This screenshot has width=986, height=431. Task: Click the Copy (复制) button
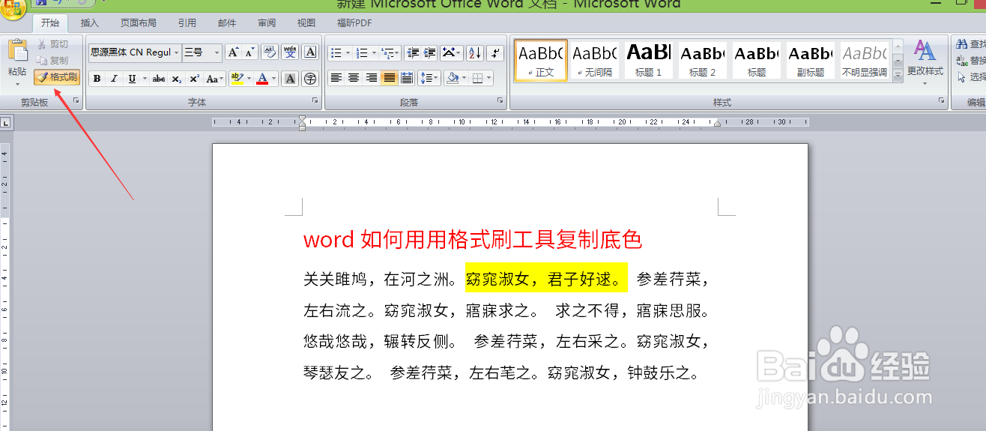coord(52,60)
